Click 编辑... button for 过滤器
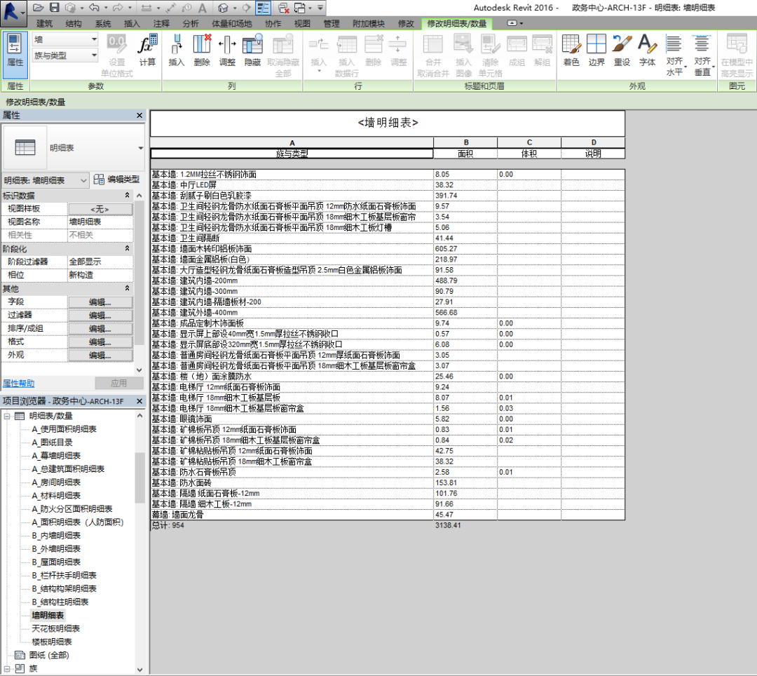The height and width of the screenshot is (676, 757). (x=100, y=316)
